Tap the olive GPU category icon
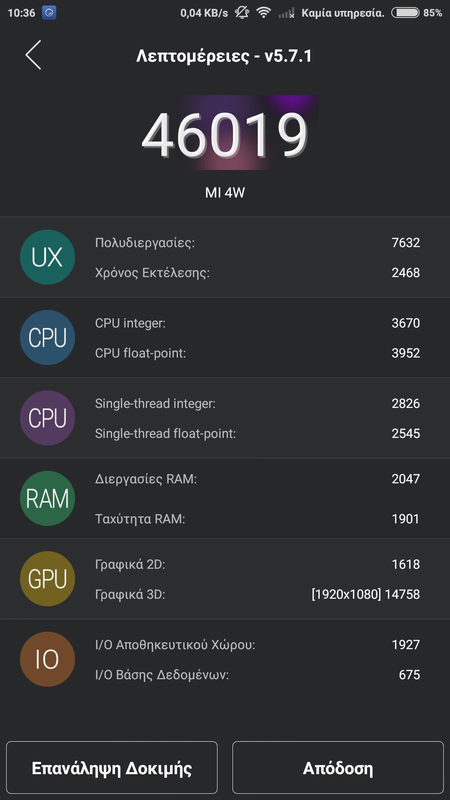 (x=47, y=579)
